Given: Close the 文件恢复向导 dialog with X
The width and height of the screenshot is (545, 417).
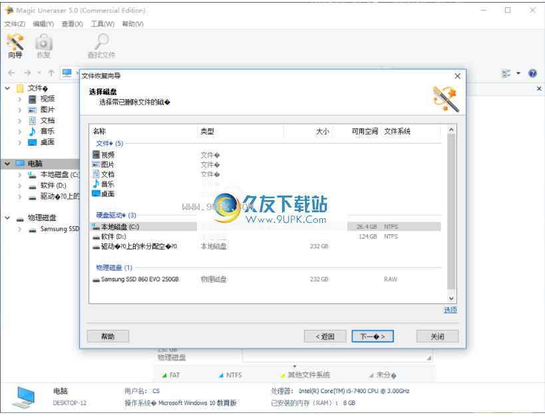Looking at the screenshot, I should pyautogui.click(x=457, y=76).
